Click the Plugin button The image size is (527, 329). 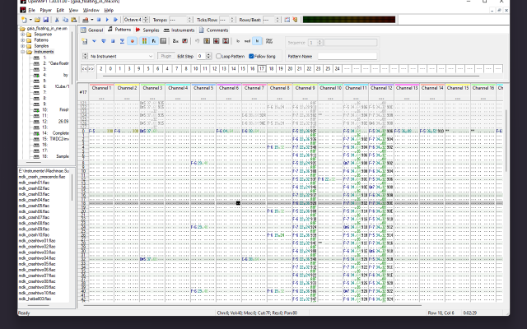point(166,56)
